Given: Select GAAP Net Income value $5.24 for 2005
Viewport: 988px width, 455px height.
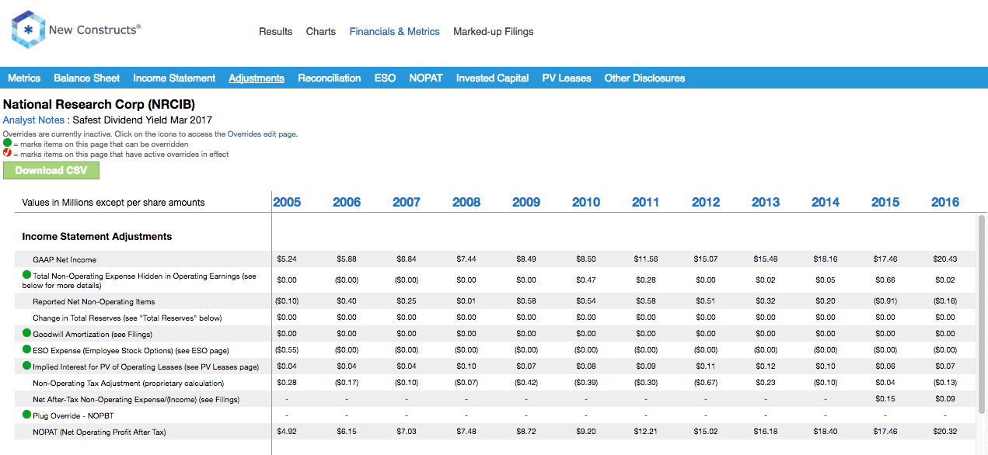Looking at the screenshot, I should [288, 259].
